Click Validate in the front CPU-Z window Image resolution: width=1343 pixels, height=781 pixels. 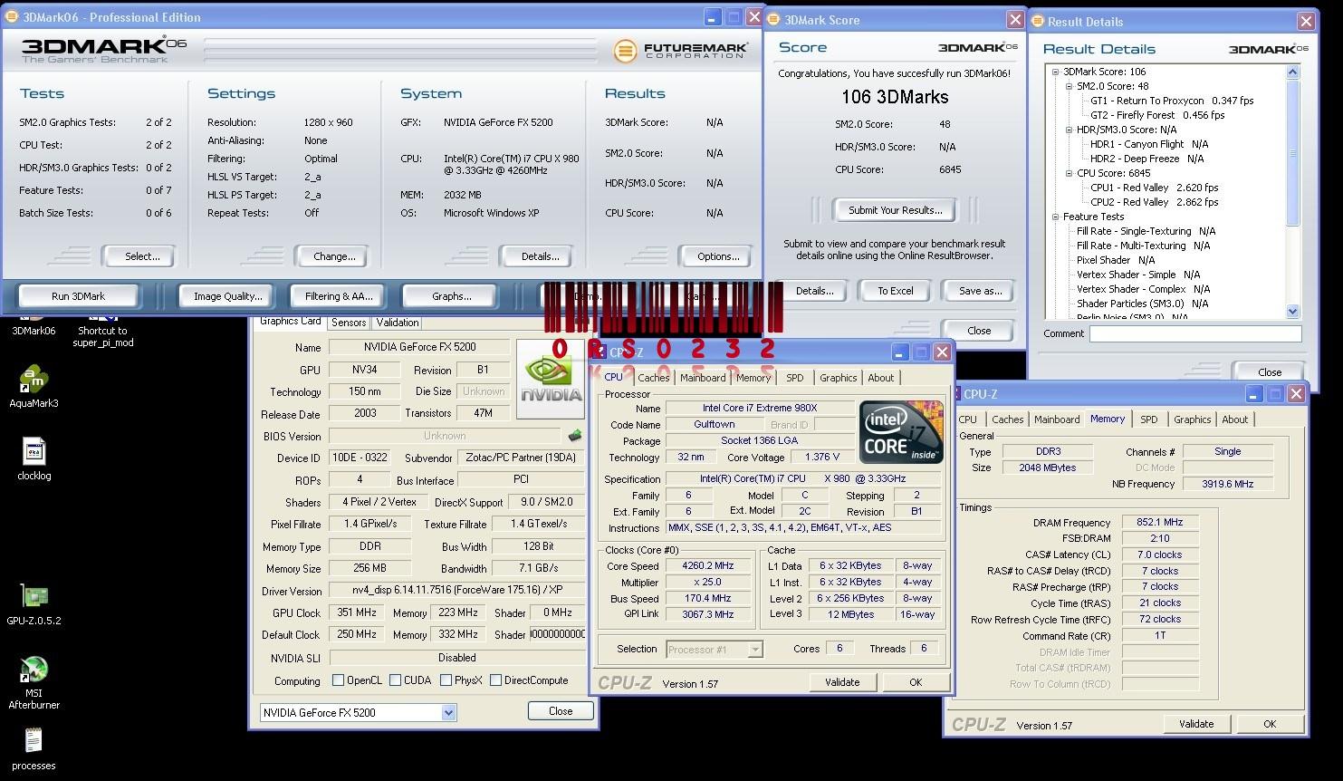coord(842,682)
